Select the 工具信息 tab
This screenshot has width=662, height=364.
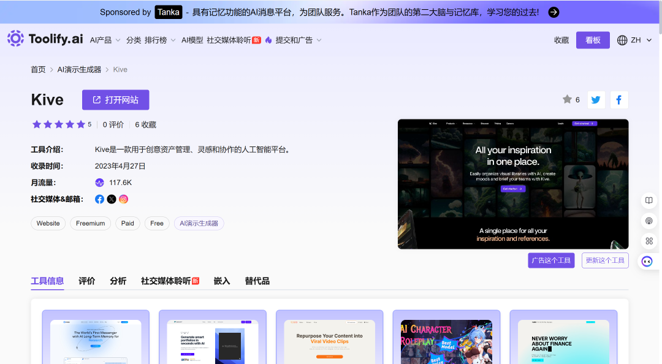[x=47, y=281]
